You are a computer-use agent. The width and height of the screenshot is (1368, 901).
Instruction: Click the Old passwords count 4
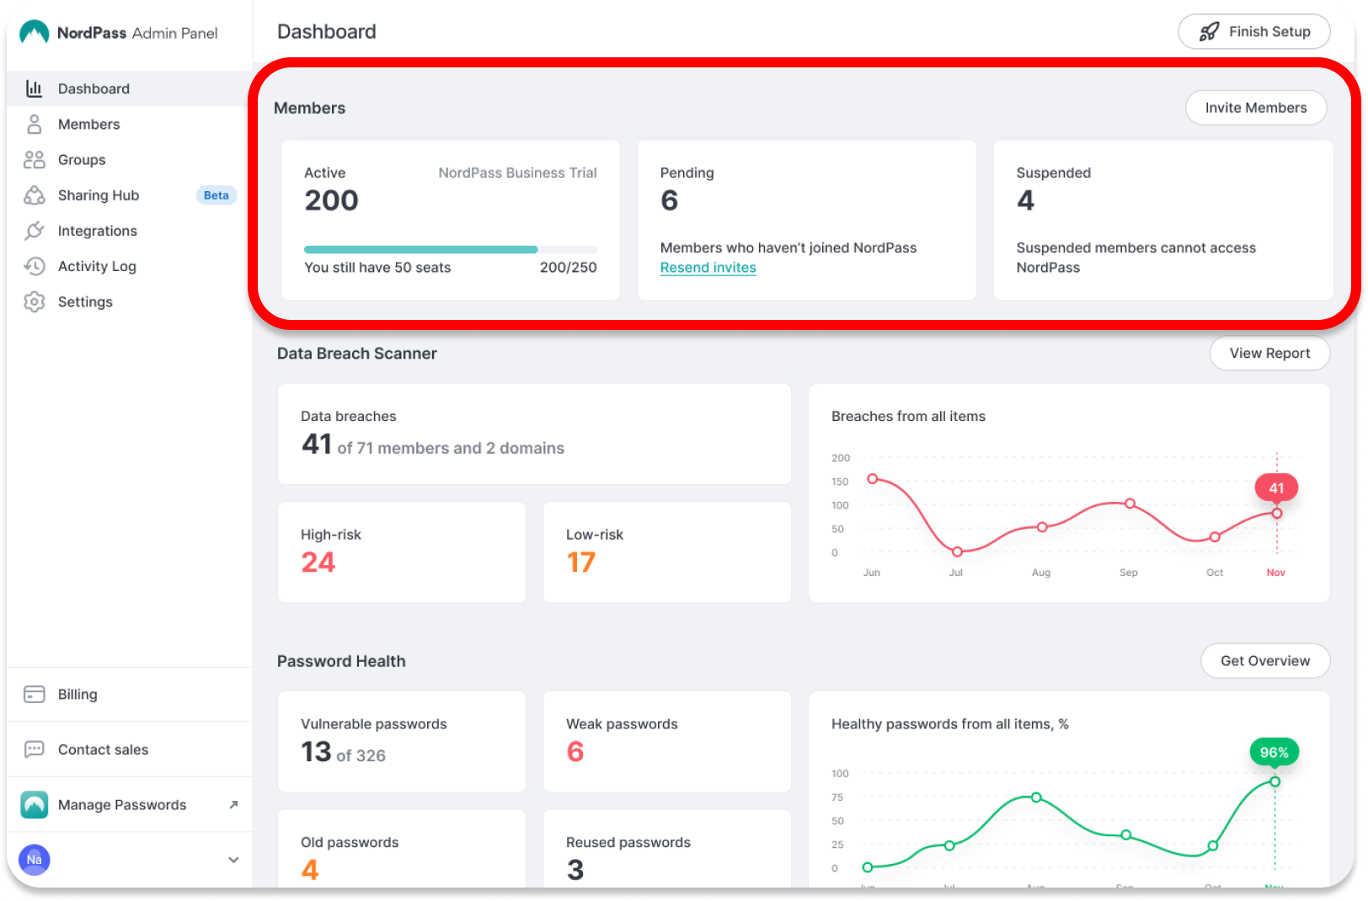(x=310, y=870)
